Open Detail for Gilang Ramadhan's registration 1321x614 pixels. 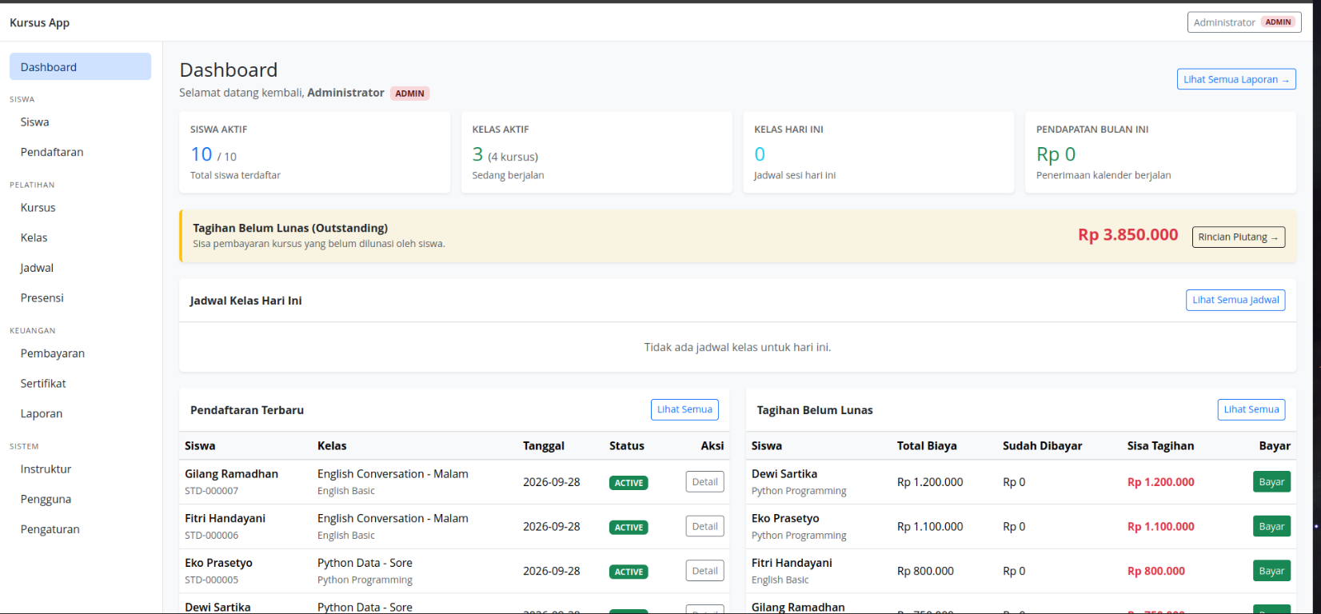pos(705,482)
